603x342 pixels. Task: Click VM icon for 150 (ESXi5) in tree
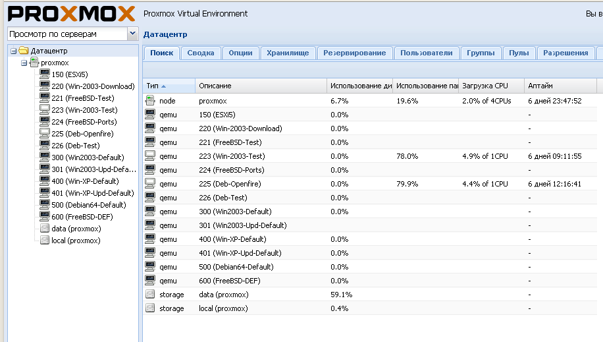click(x=45, y=74)
